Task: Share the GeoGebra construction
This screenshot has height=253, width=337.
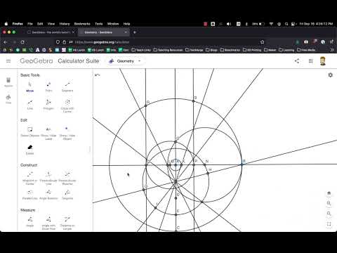Action: 297,61
